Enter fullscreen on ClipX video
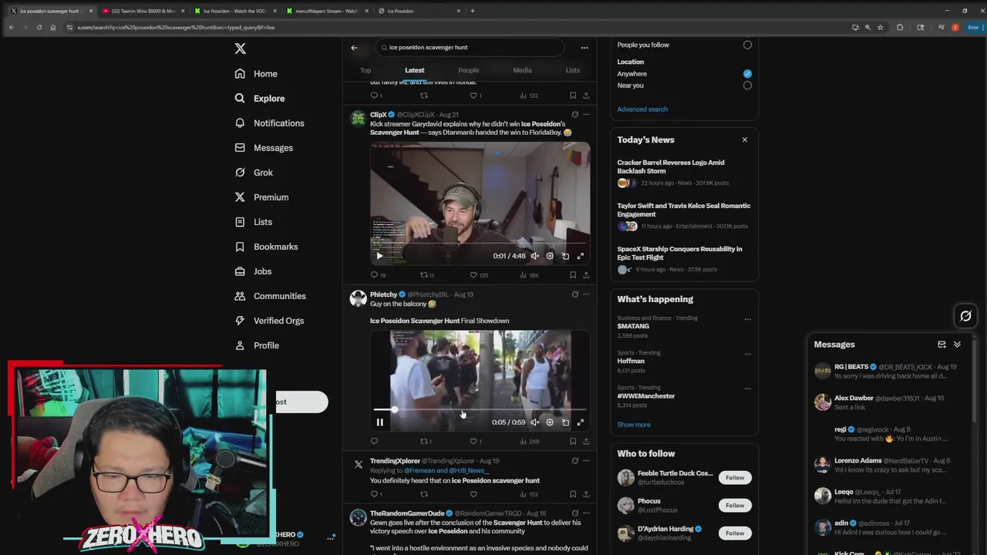 pyautogui.click(x=581, y=256)
